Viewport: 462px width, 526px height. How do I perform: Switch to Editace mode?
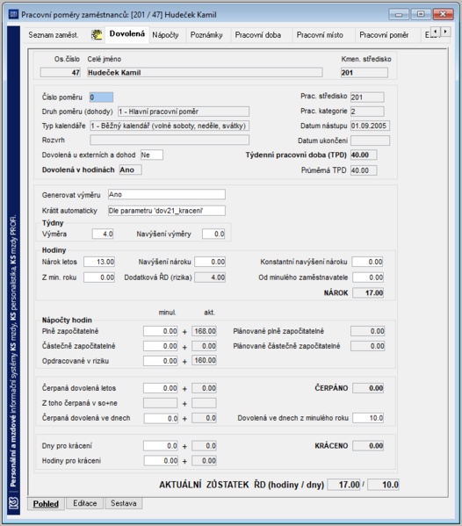pyautogui.click(x=85, y=503)
